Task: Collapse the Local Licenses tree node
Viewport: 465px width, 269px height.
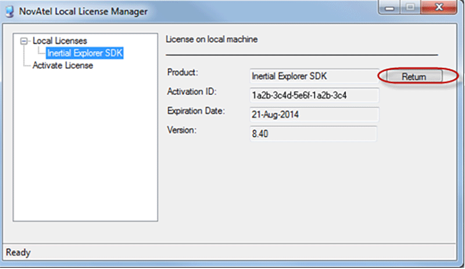Action: click(x=24, y=41)
